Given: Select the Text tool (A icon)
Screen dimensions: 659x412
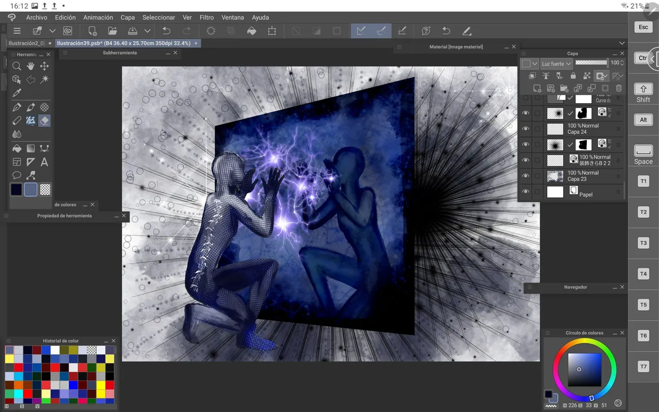Looking at the screenshot, I should click(x=45, y=162).
